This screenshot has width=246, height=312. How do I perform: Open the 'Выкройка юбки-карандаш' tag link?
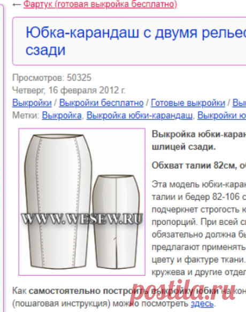point(140,115)
